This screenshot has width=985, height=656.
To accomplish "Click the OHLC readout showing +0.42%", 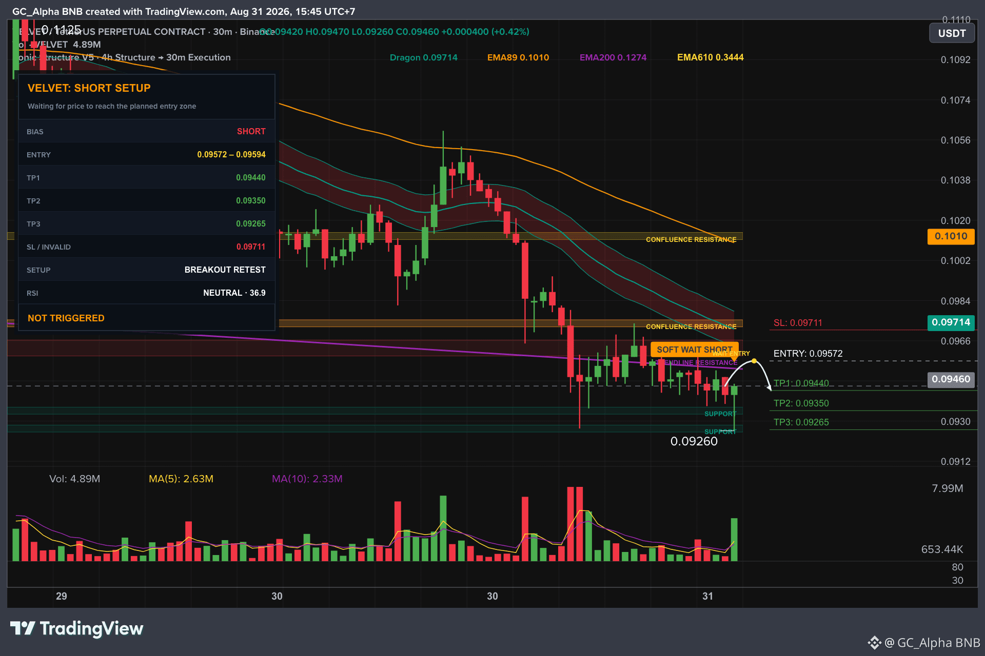I will (x=394, y=32).
